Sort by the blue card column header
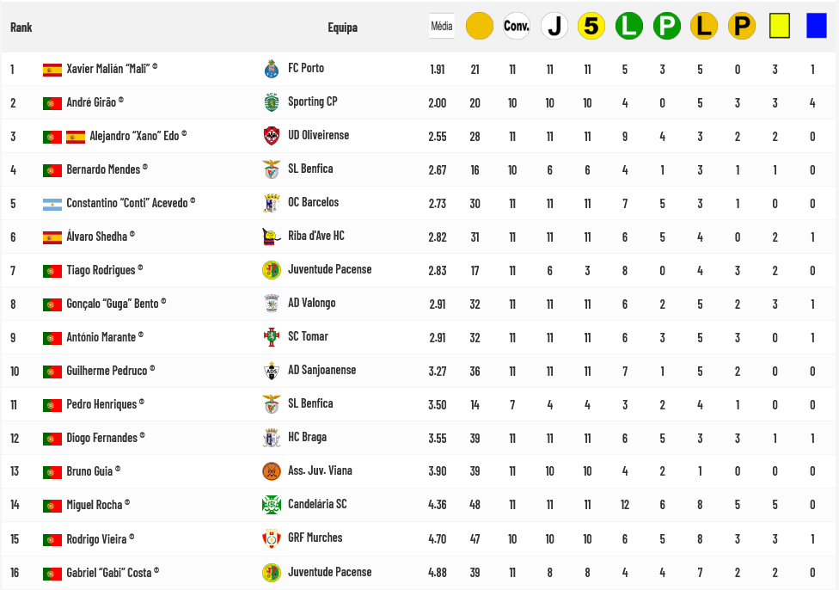 (817, 26)
